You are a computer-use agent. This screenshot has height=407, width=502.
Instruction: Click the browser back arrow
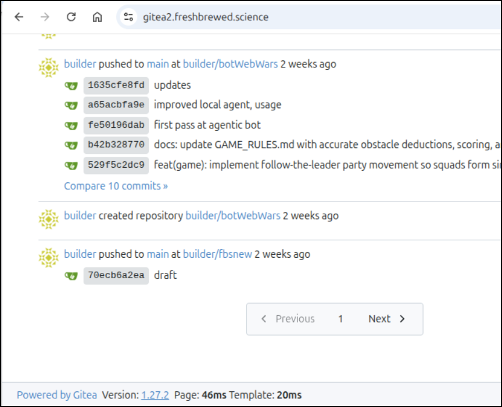(x=19, y=17)
